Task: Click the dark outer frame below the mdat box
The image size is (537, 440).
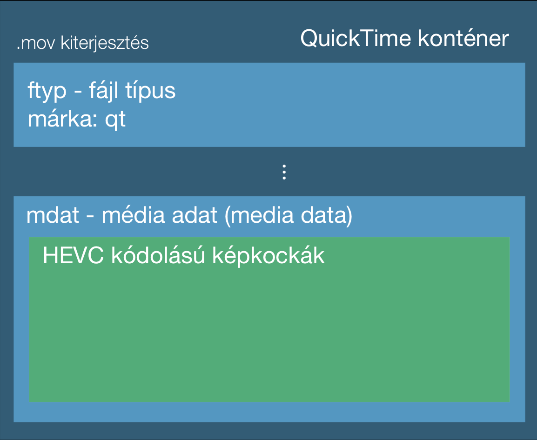Action: click(x=268, y=431)
